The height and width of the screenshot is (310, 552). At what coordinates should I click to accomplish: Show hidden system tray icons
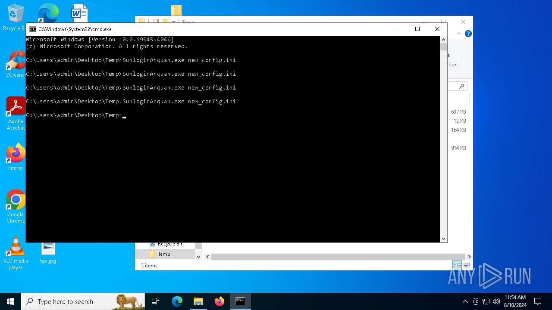(465, 301)
